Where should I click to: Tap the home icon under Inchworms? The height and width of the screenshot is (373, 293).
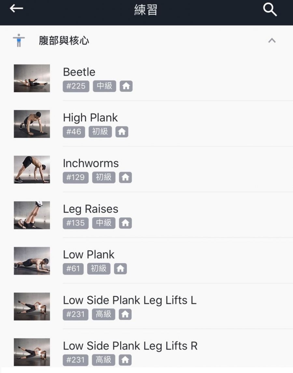(x=125, y=177)
